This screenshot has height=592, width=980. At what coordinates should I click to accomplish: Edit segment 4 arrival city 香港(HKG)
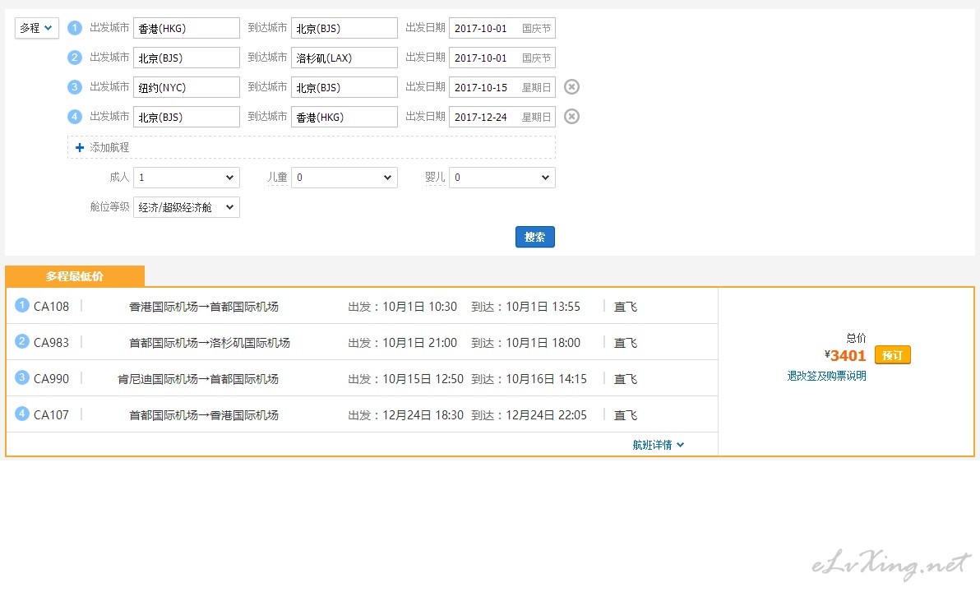pyautogui.click(x=344, y=117)
